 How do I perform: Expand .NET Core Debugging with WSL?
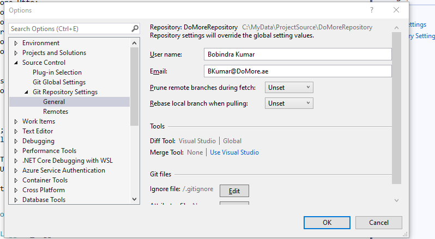click(16, 161)
